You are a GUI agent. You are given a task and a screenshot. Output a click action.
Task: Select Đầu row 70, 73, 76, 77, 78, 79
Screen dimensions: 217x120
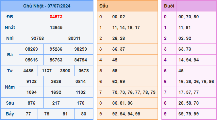tap(134, 92)
